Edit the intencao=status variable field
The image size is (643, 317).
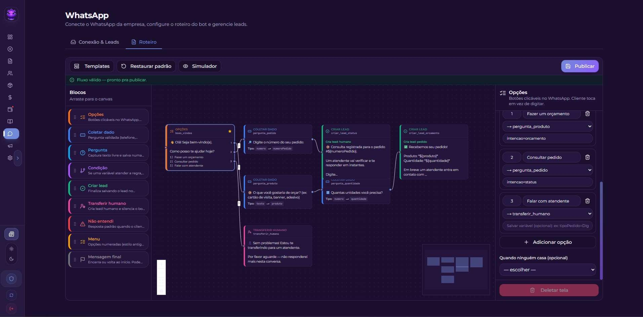coord(548,182)
